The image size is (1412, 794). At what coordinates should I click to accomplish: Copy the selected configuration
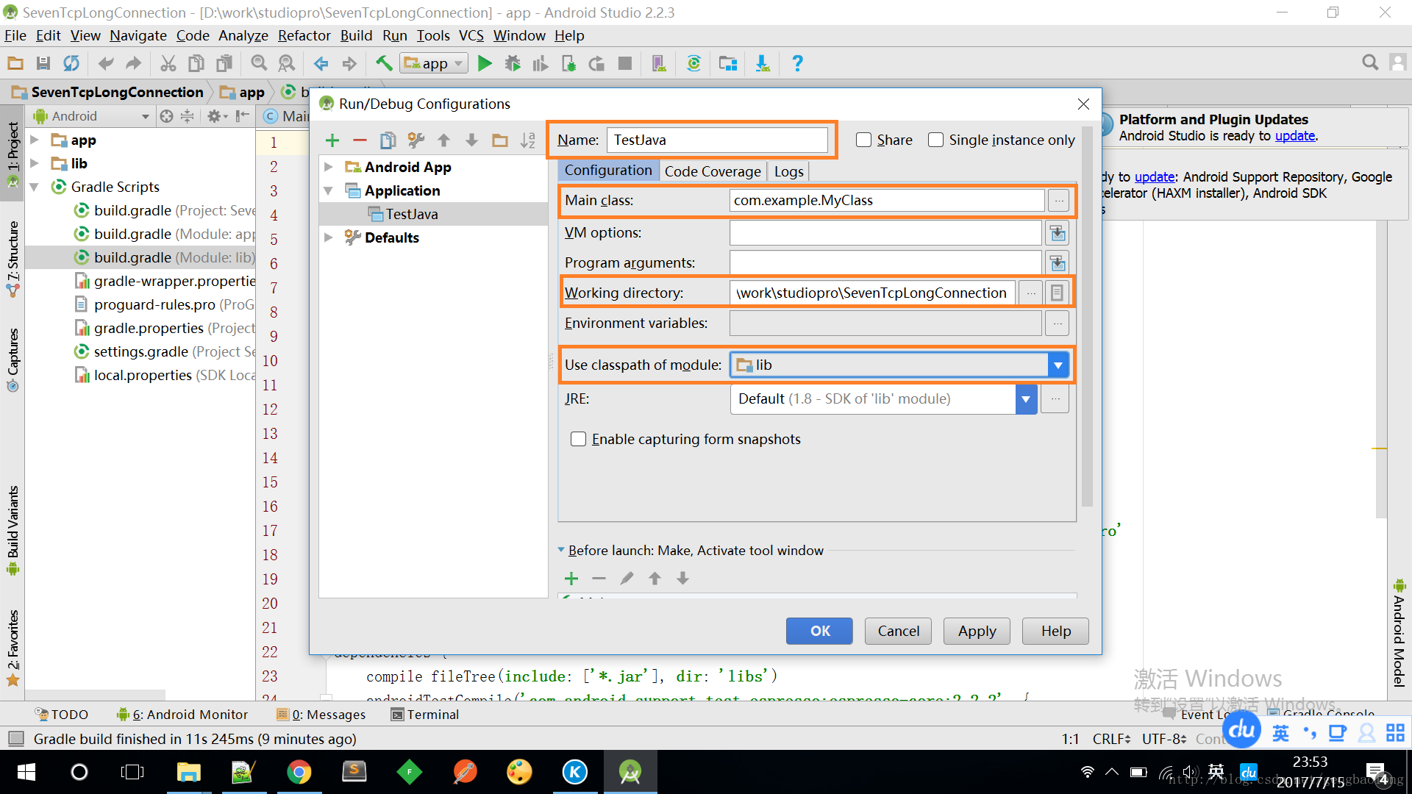pos(388,140)
